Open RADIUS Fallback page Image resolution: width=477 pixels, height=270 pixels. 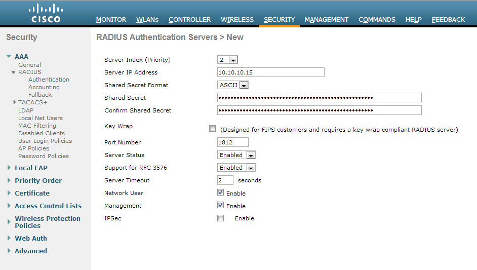(x=40, y=95)
